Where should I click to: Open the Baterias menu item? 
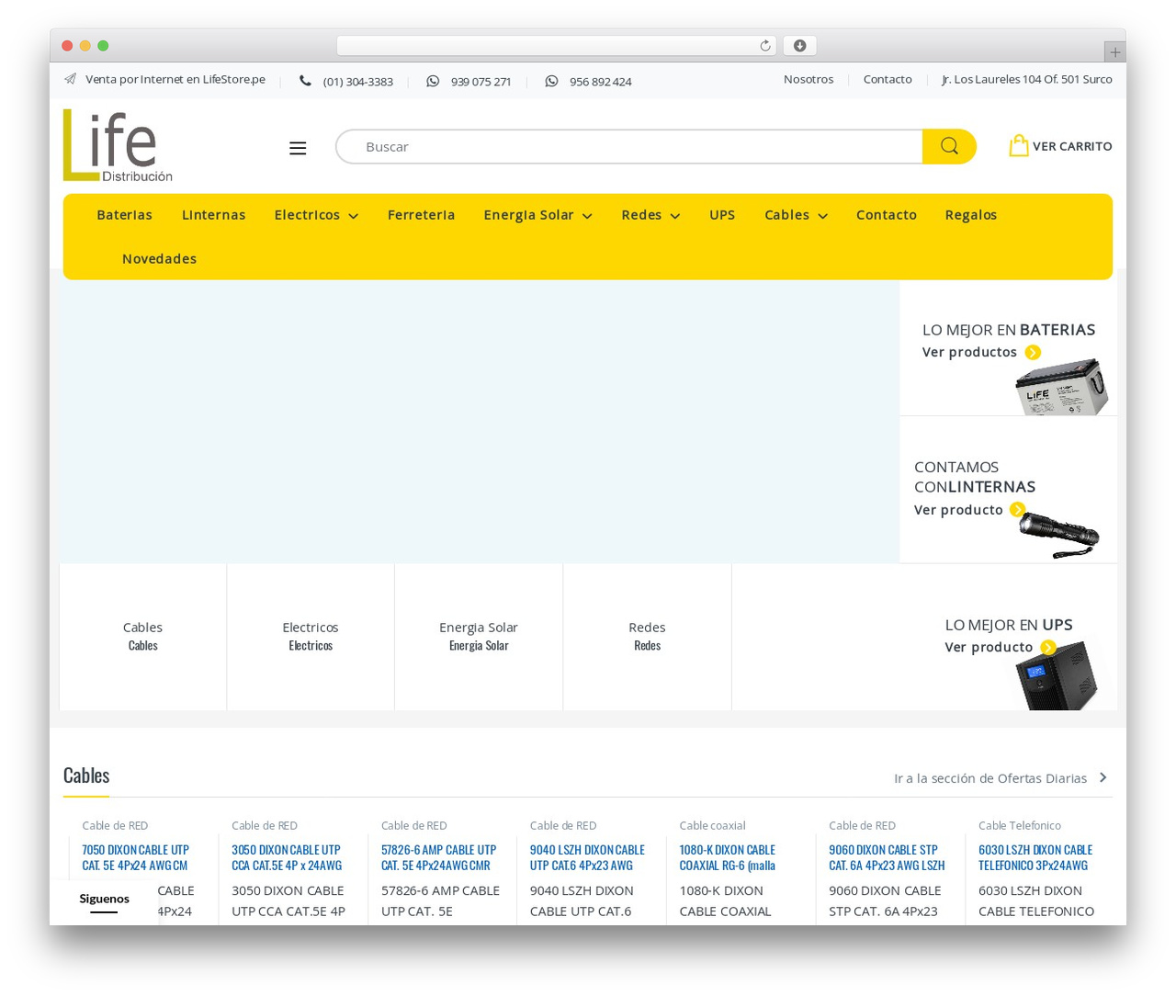[125, 215]
